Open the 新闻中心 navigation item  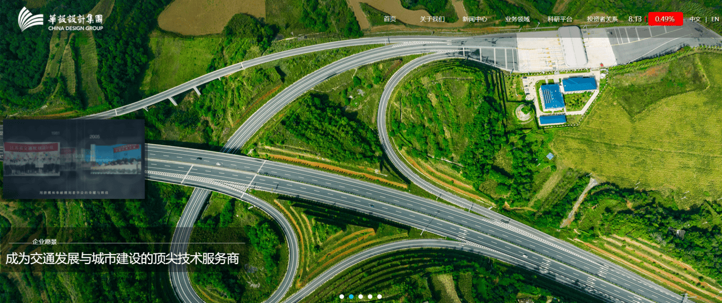pos(474,19)
